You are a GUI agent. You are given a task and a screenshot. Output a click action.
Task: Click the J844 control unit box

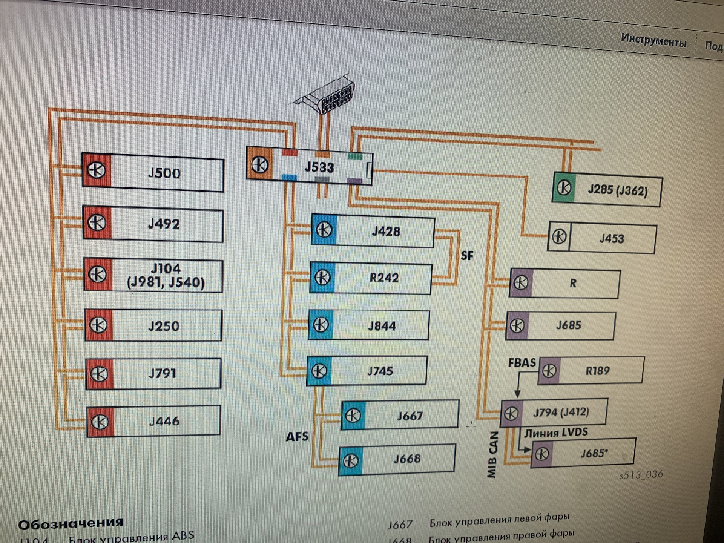(368, 325)
